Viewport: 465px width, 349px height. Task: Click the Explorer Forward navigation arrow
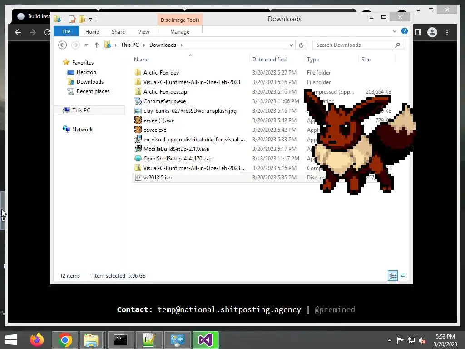[x=76, y=45]
